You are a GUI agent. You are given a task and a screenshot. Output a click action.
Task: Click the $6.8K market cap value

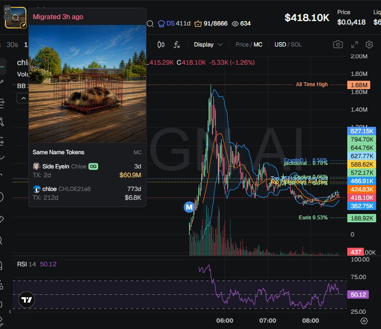(x=133, y=197)
